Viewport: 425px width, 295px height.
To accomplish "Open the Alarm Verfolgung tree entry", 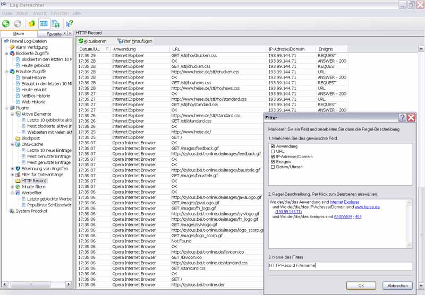I will [x=31, y=47].
